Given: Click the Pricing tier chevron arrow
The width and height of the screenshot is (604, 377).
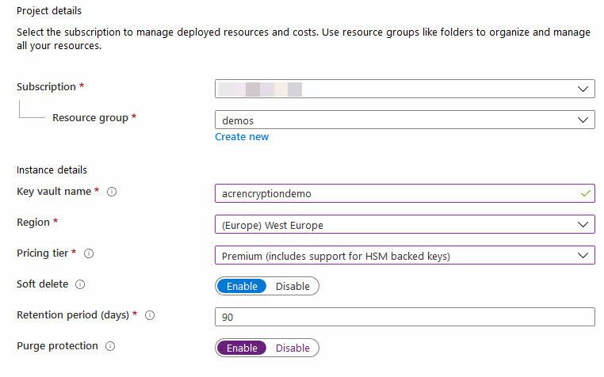Looking at the screenshot, I should click(583, 255).
